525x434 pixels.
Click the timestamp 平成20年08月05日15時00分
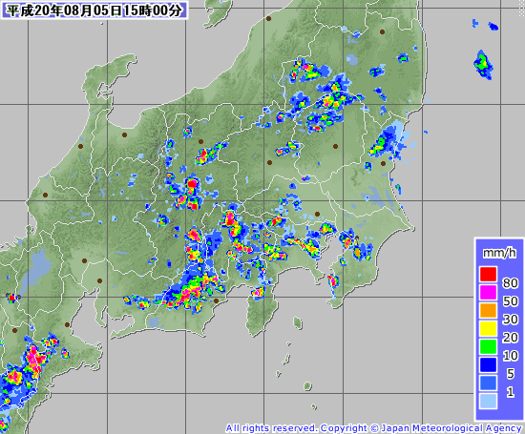tap(94, 10)
